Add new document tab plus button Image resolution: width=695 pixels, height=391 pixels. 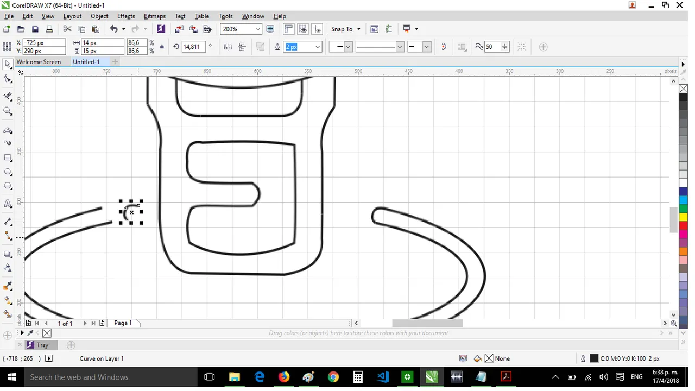[115, 62]
